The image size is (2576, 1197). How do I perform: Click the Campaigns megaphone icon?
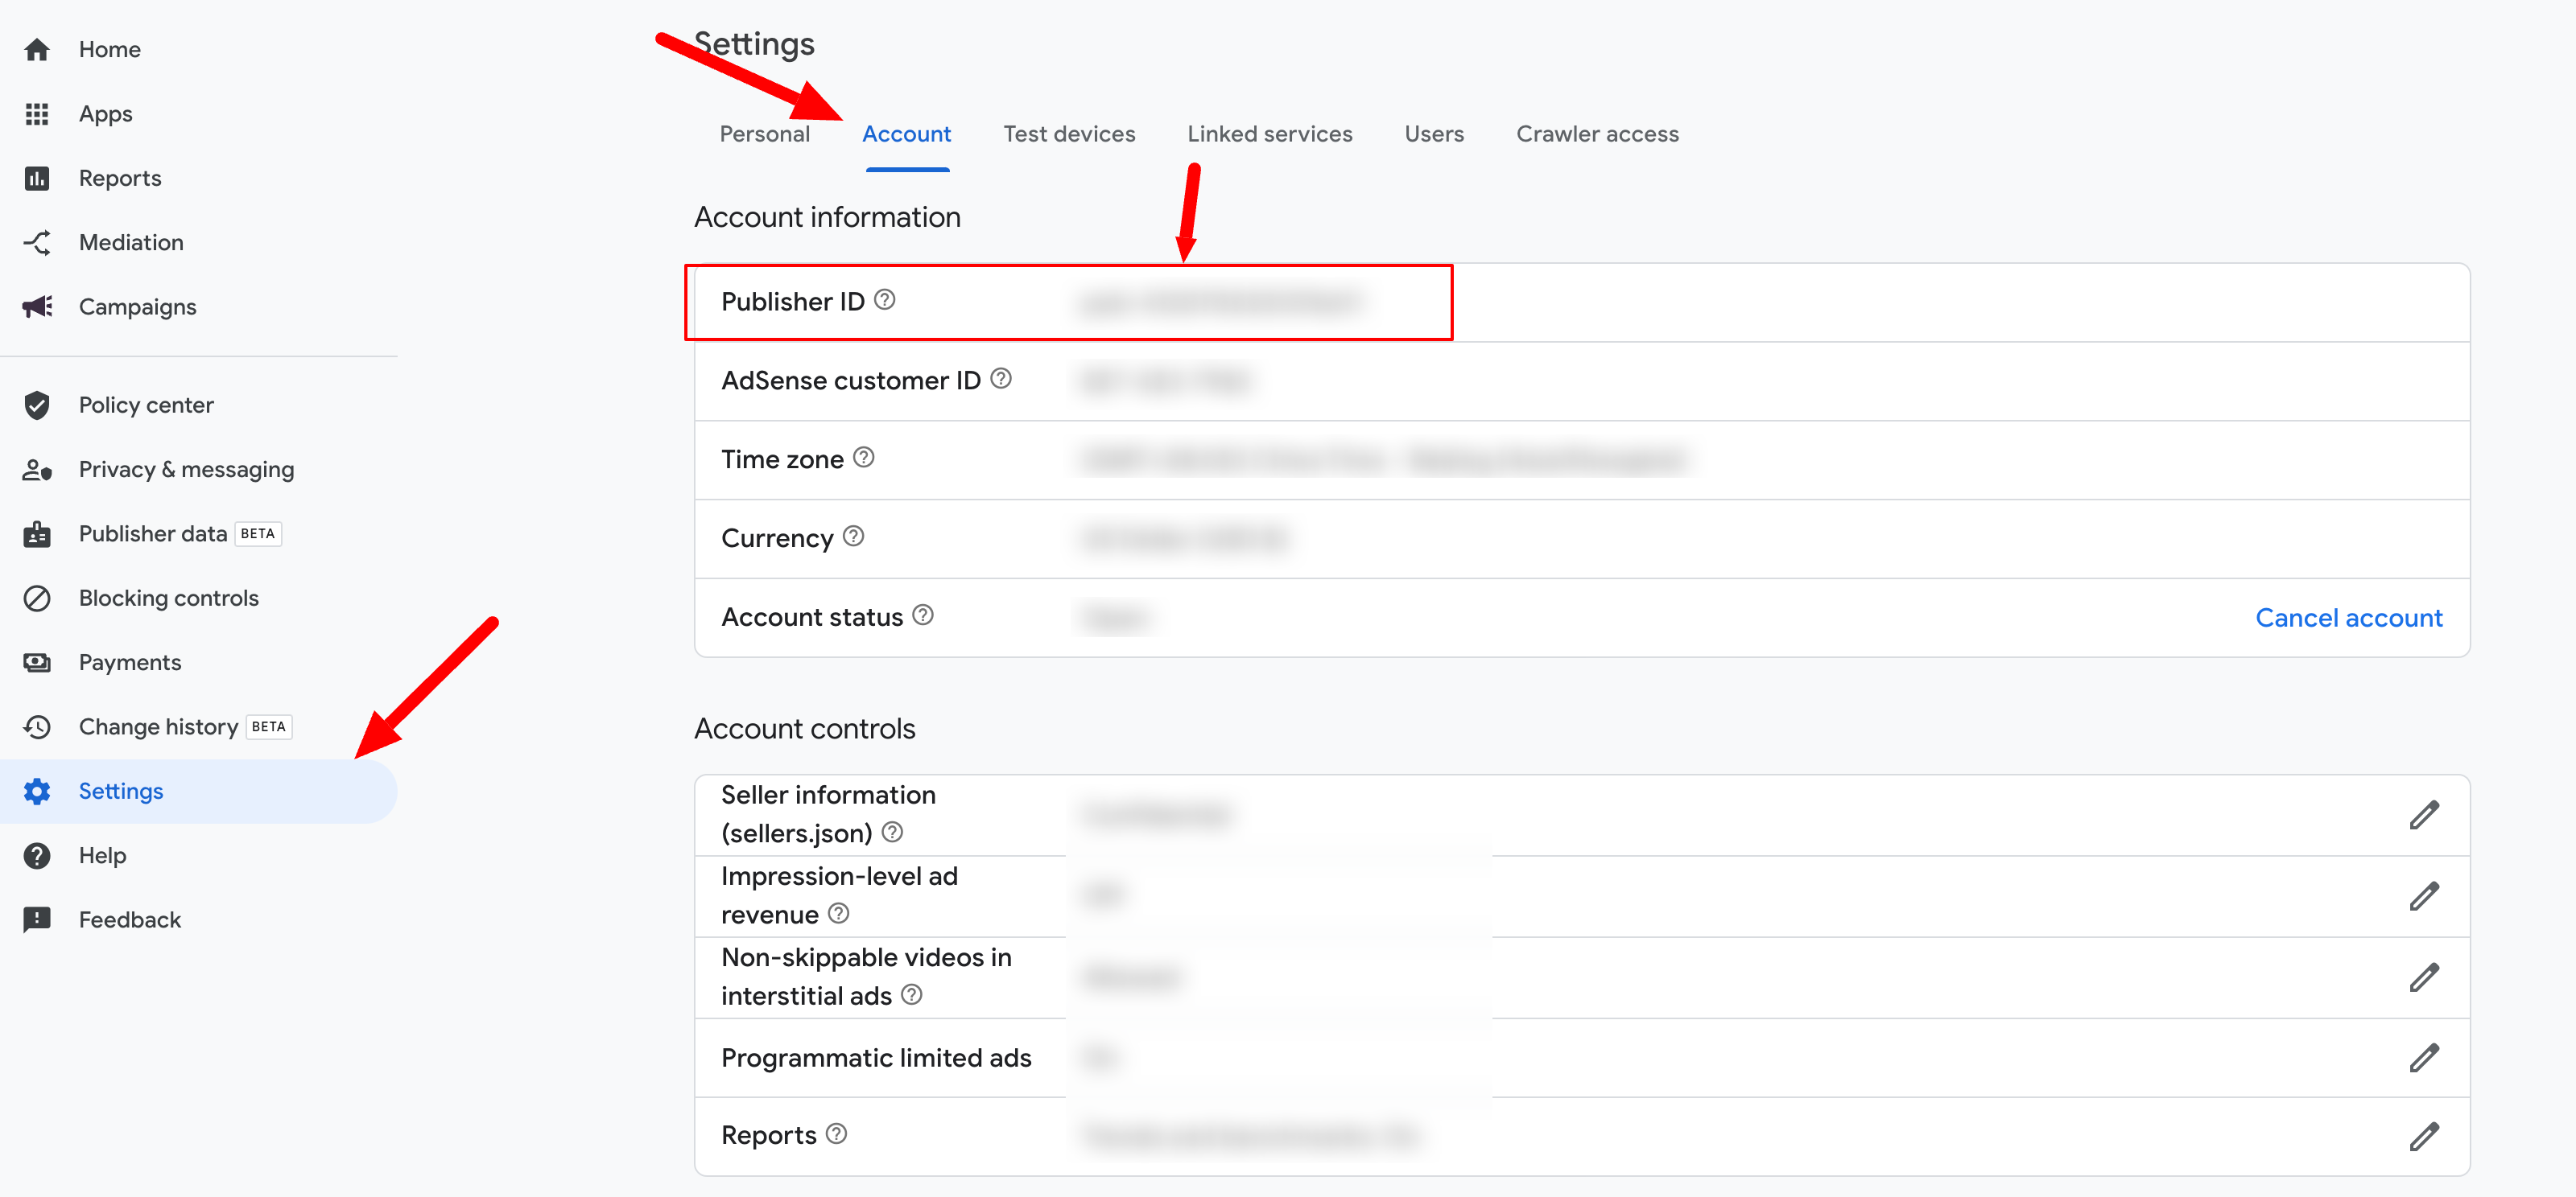coord(37,306)
